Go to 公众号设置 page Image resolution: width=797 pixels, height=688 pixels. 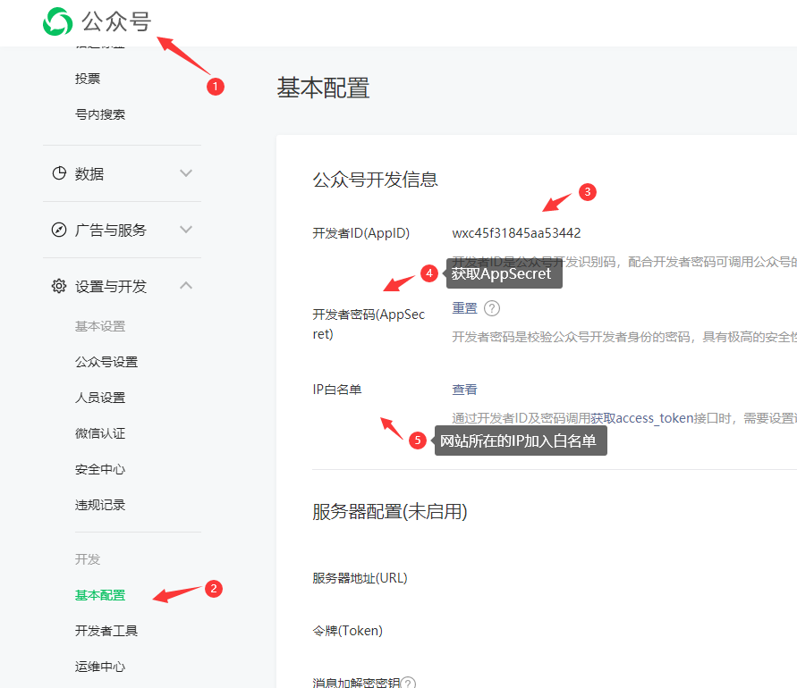coord(106,362)
